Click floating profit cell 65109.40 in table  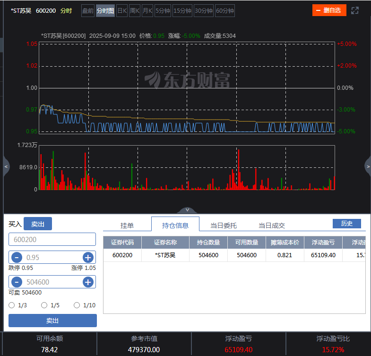(323, 255)
